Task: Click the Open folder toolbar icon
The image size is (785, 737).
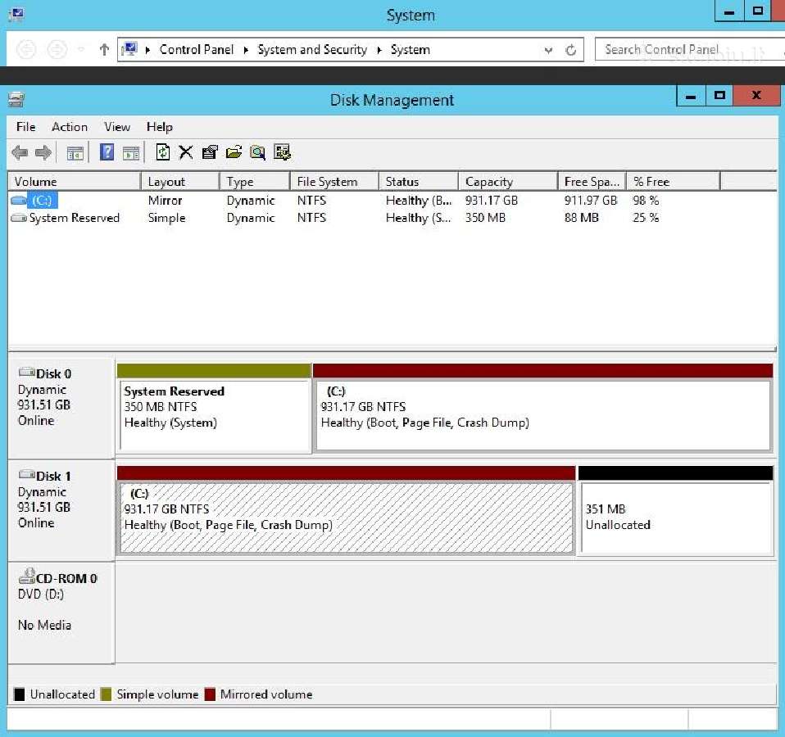Action: pos(234,152)
